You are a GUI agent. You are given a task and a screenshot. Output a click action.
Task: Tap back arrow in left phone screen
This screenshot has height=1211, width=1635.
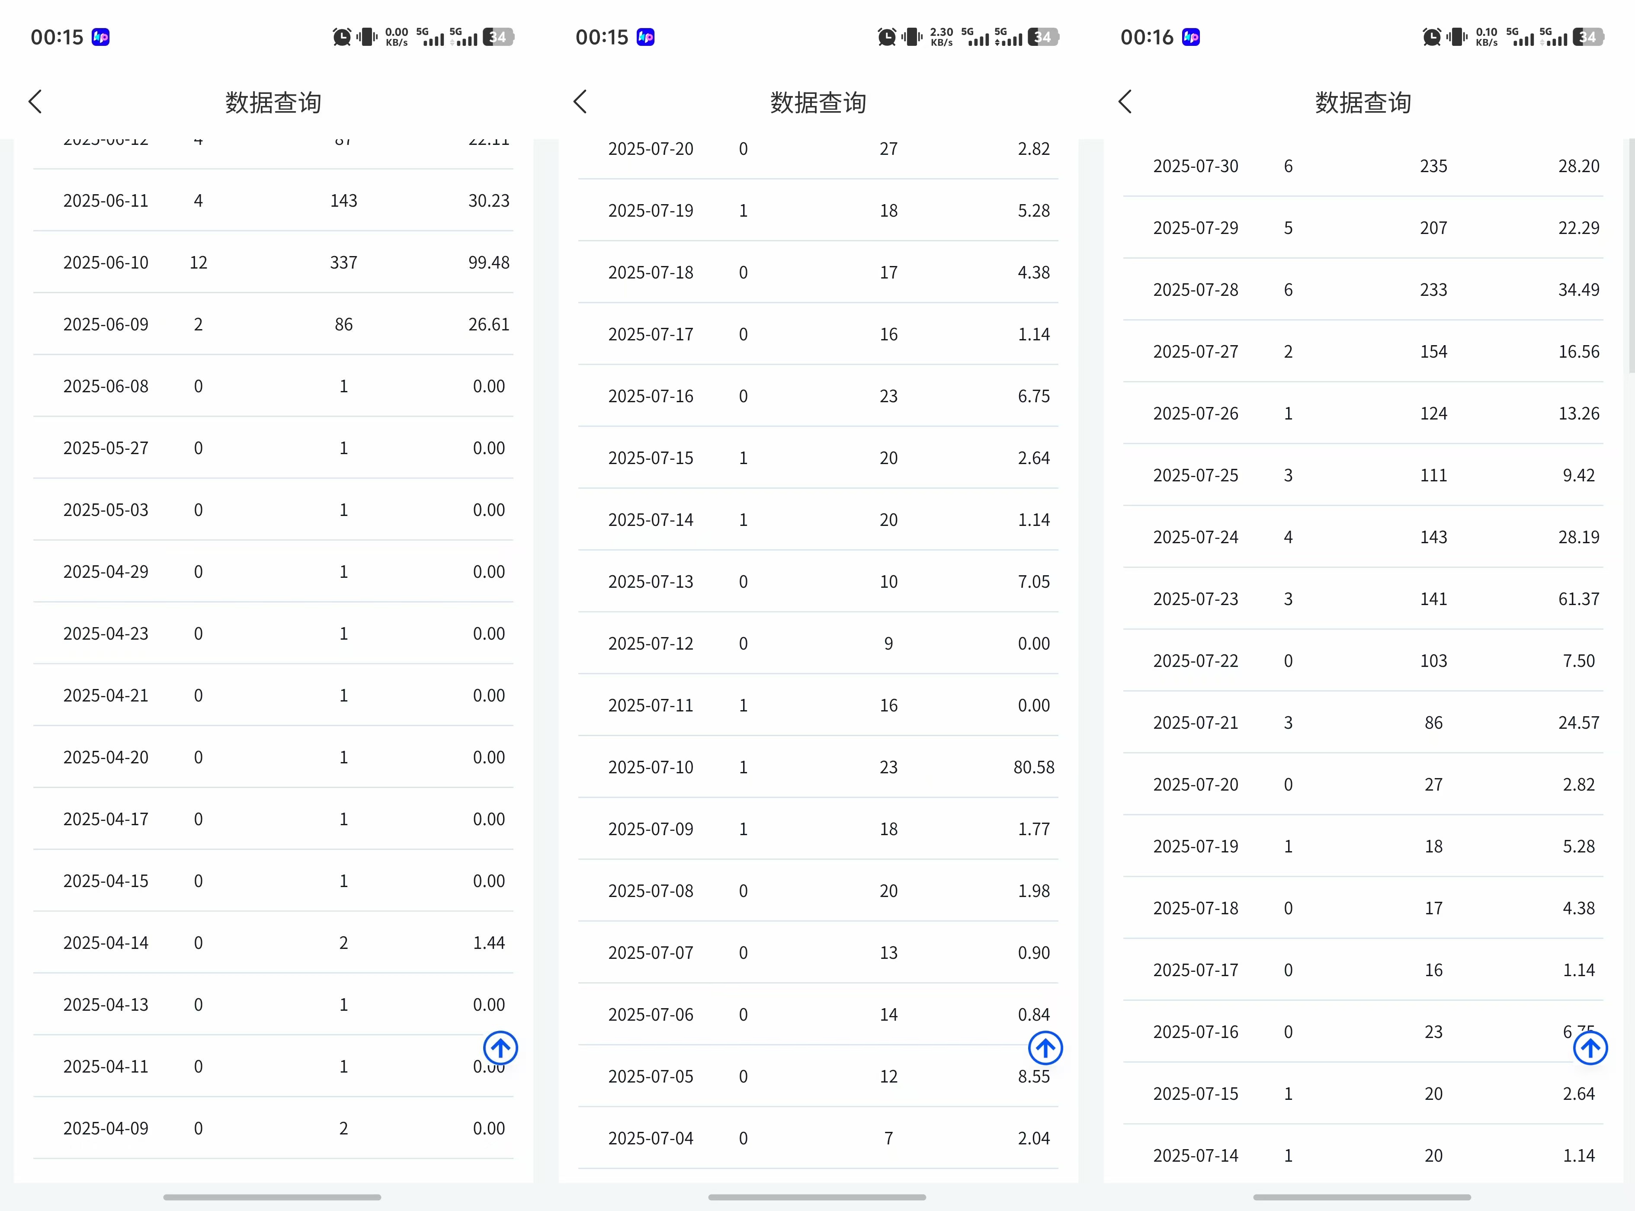[35, 102]
